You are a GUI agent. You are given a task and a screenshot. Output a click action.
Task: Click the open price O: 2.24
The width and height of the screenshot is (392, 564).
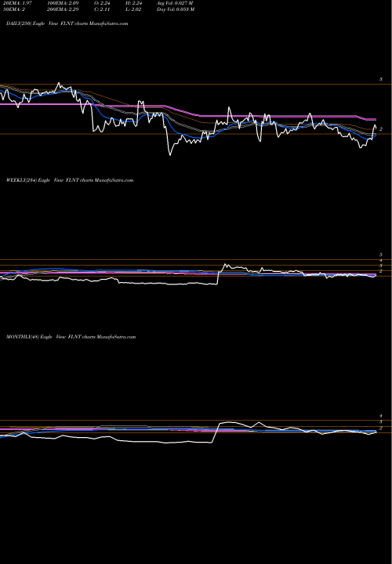coord(103,3)
